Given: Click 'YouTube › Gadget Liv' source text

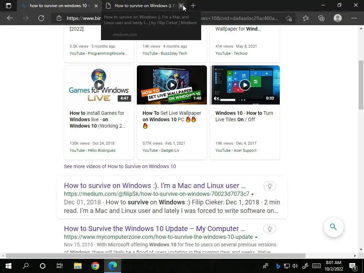Looking at the screenshot, I should [x=161, y=150].
